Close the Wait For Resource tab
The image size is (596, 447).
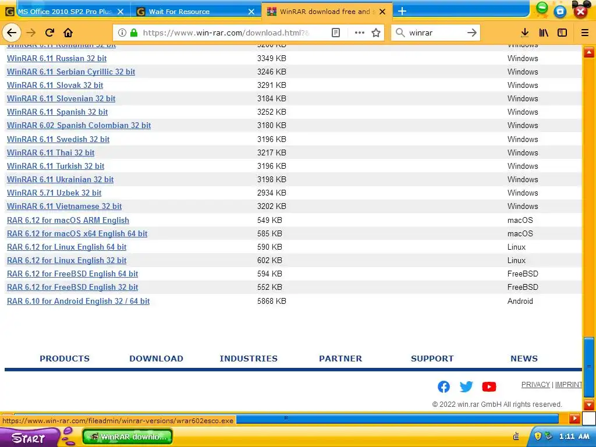point(251,12)
